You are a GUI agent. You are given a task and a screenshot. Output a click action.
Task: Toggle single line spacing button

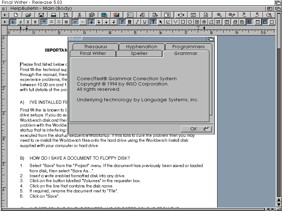44,22
